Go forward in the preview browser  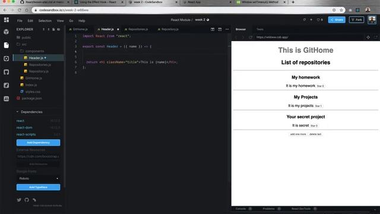click(243, 37)
